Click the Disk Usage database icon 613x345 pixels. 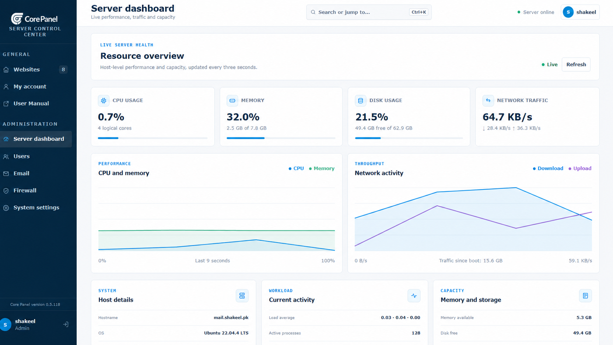pyautogui.click(x=361, y=100)
